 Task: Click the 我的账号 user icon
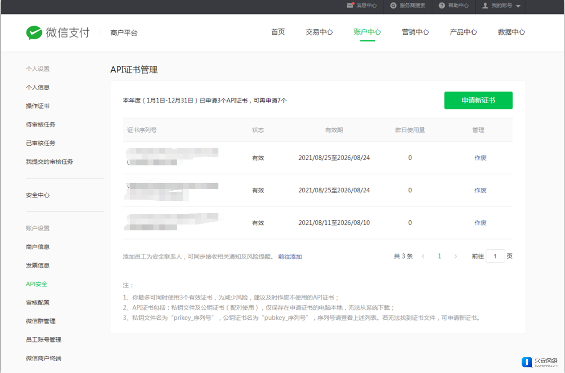tap(485, 5)
